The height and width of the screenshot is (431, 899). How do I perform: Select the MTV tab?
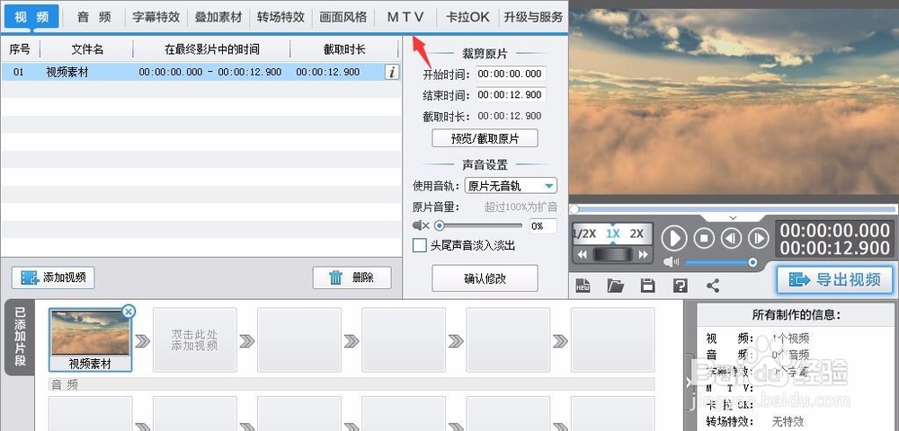point(405,17)
